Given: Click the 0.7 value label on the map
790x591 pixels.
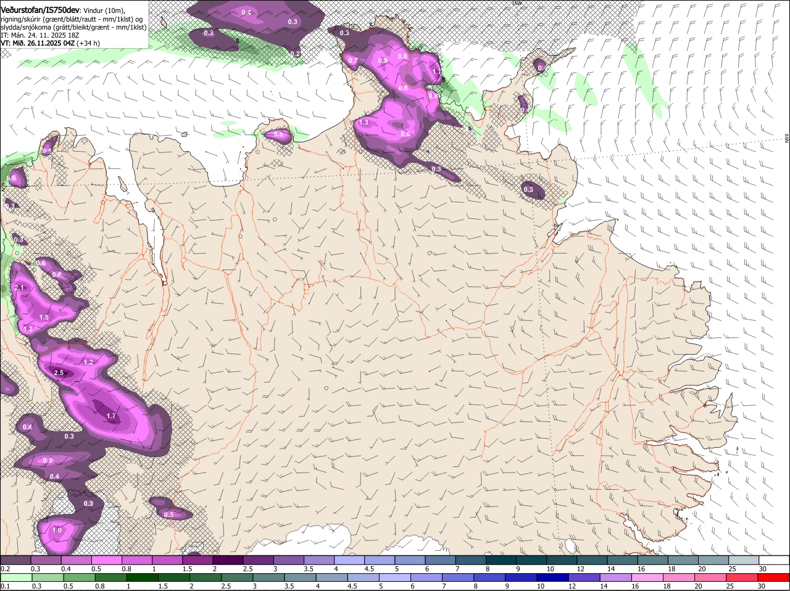Looking at the screenshot, I should click(353, 60).
